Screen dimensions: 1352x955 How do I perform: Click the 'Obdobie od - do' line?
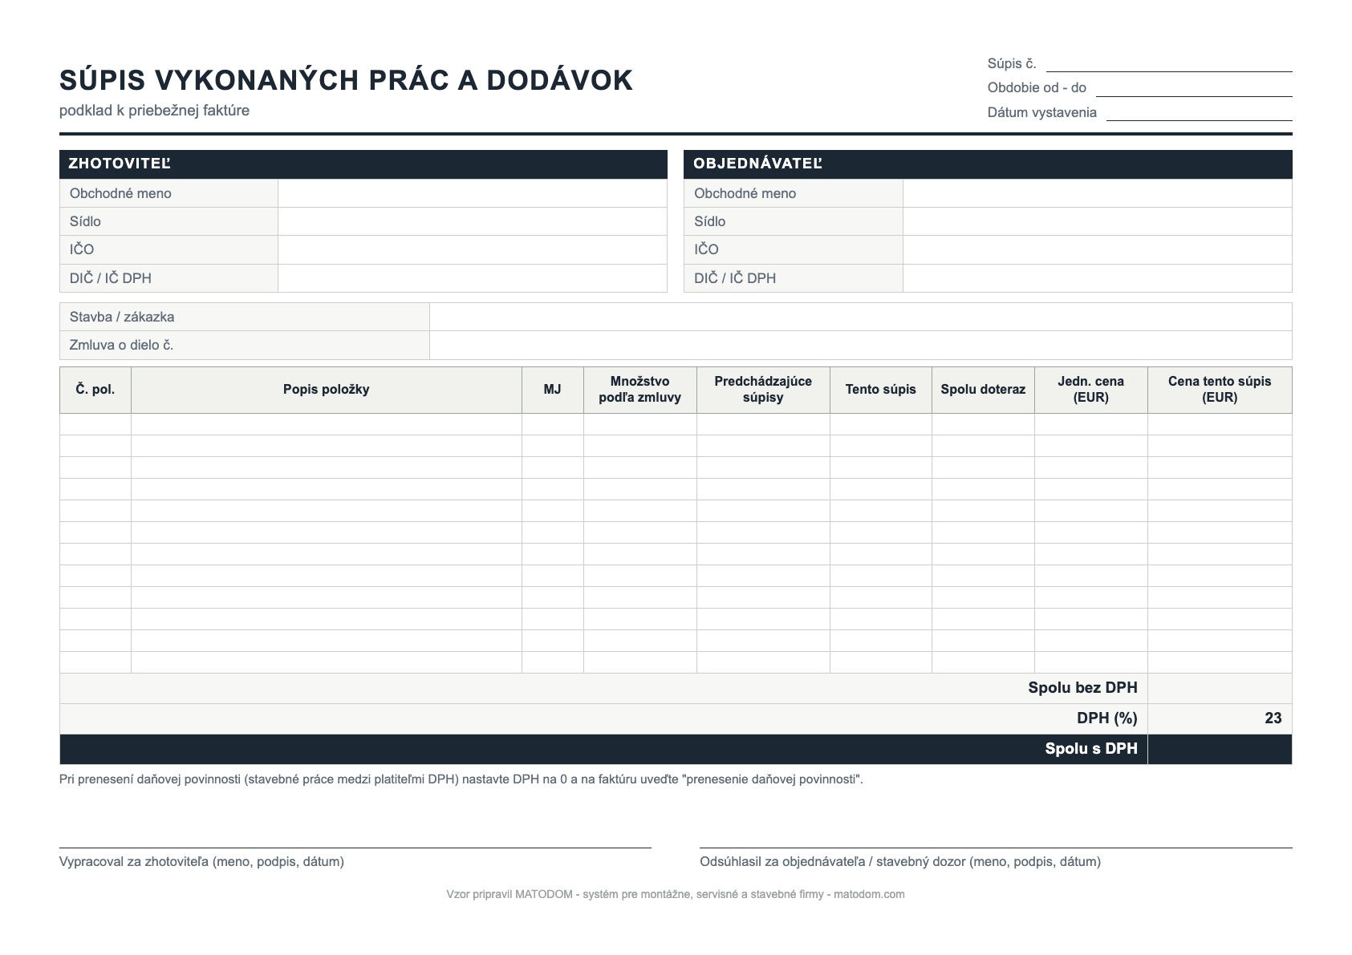coord(1194,88)
